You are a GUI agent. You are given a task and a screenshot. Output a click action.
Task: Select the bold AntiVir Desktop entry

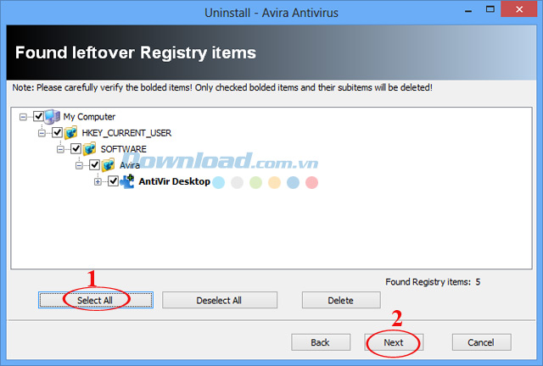174,181
